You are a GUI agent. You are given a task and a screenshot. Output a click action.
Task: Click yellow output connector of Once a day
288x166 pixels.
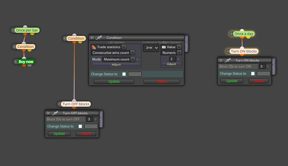click(248, 37)
